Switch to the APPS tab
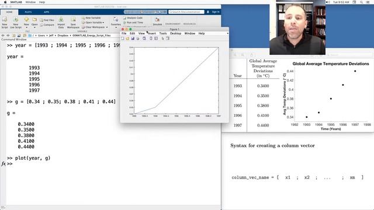 47,12
